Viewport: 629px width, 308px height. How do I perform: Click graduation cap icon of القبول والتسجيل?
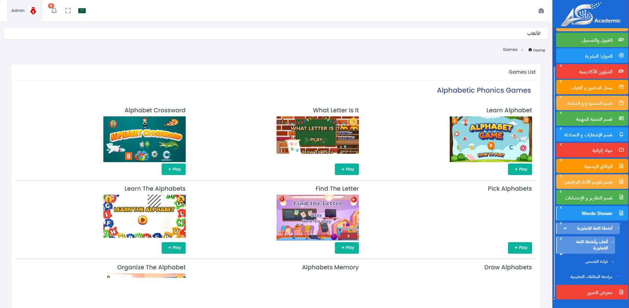621,40
